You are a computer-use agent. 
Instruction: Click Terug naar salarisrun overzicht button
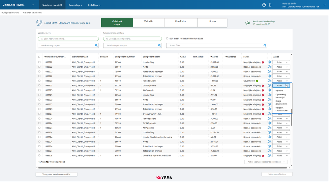pos(56,174)
